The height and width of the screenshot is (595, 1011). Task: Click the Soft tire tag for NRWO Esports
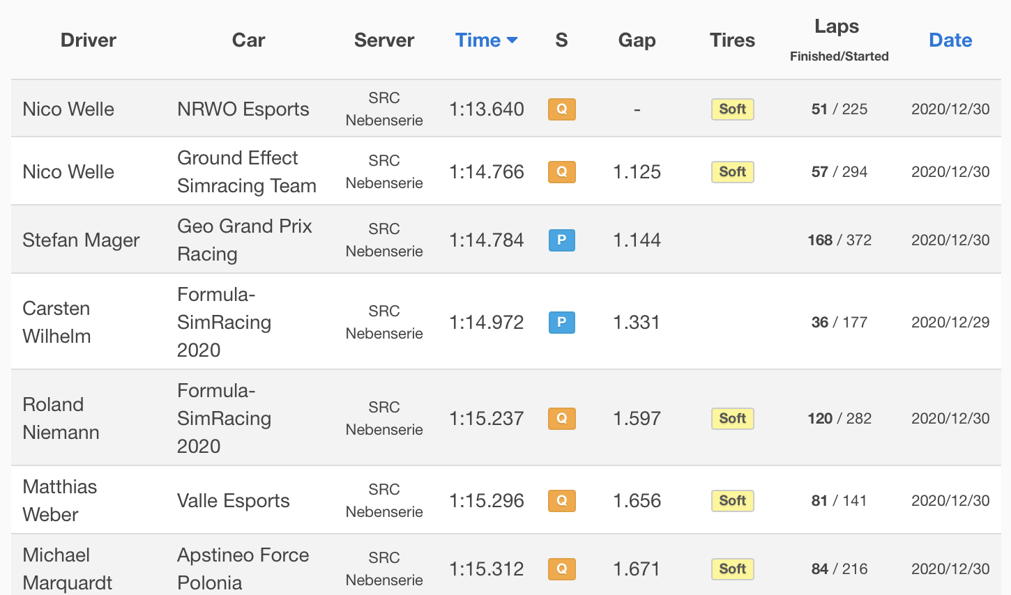732,109
